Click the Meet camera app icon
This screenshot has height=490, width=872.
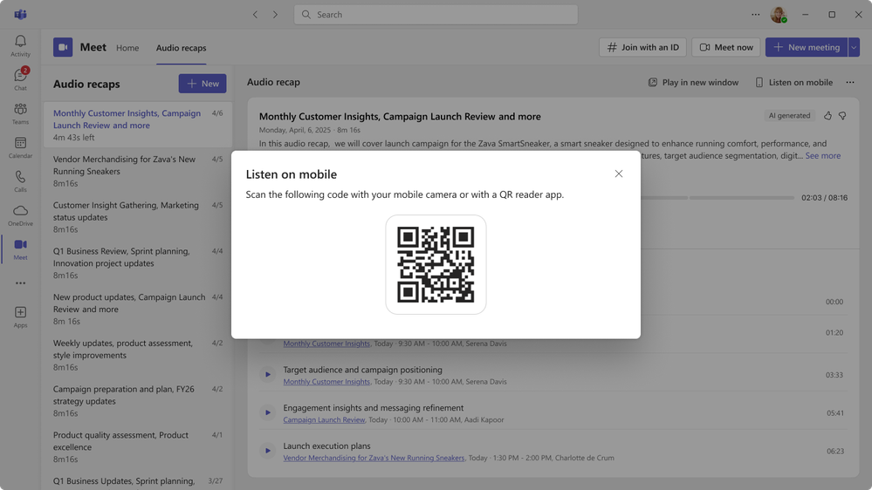point(63,47)
